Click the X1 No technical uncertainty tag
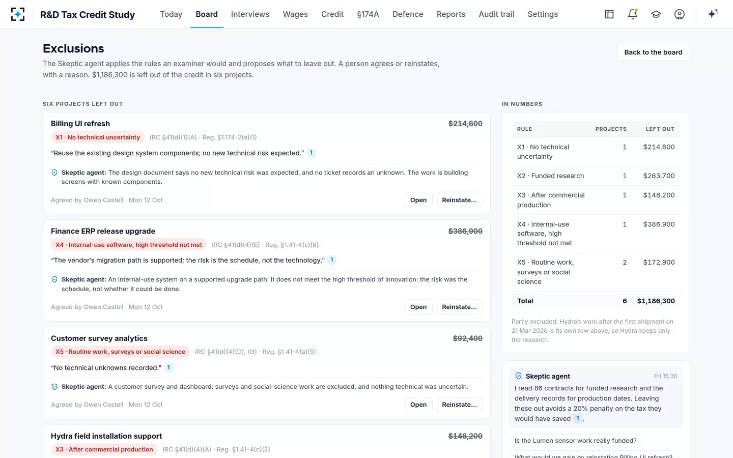733x458 pixels. tap(98, 137)
